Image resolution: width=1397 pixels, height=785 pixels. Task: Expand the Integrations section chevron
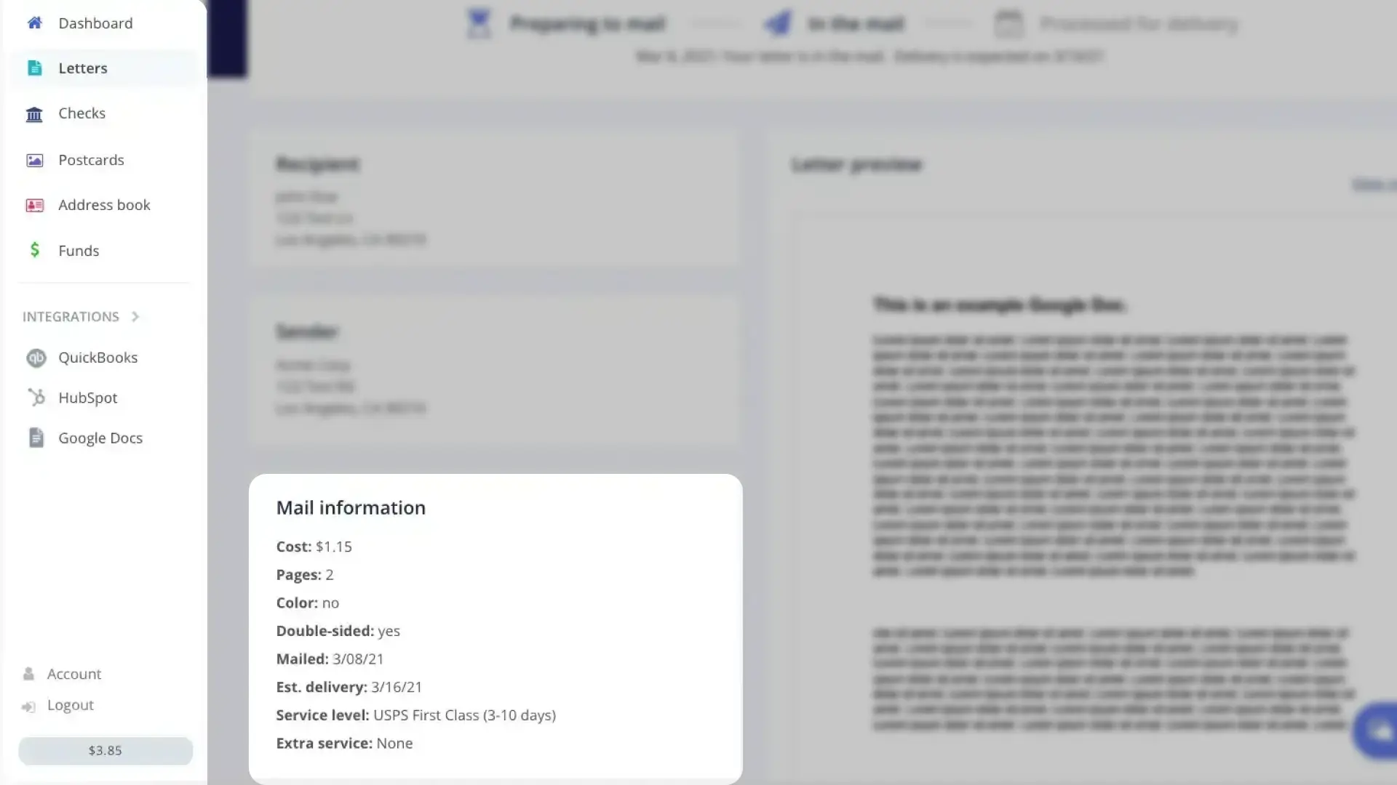[135, 316]
